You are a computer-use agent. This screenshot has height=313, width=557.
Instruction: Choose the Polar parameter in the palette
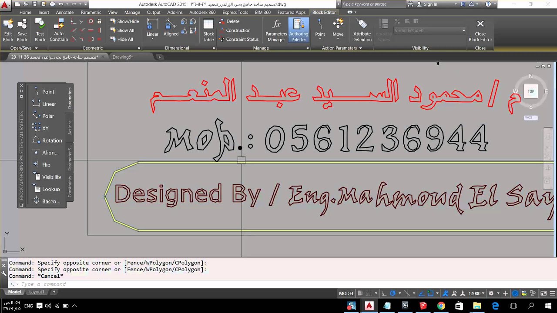43,116
